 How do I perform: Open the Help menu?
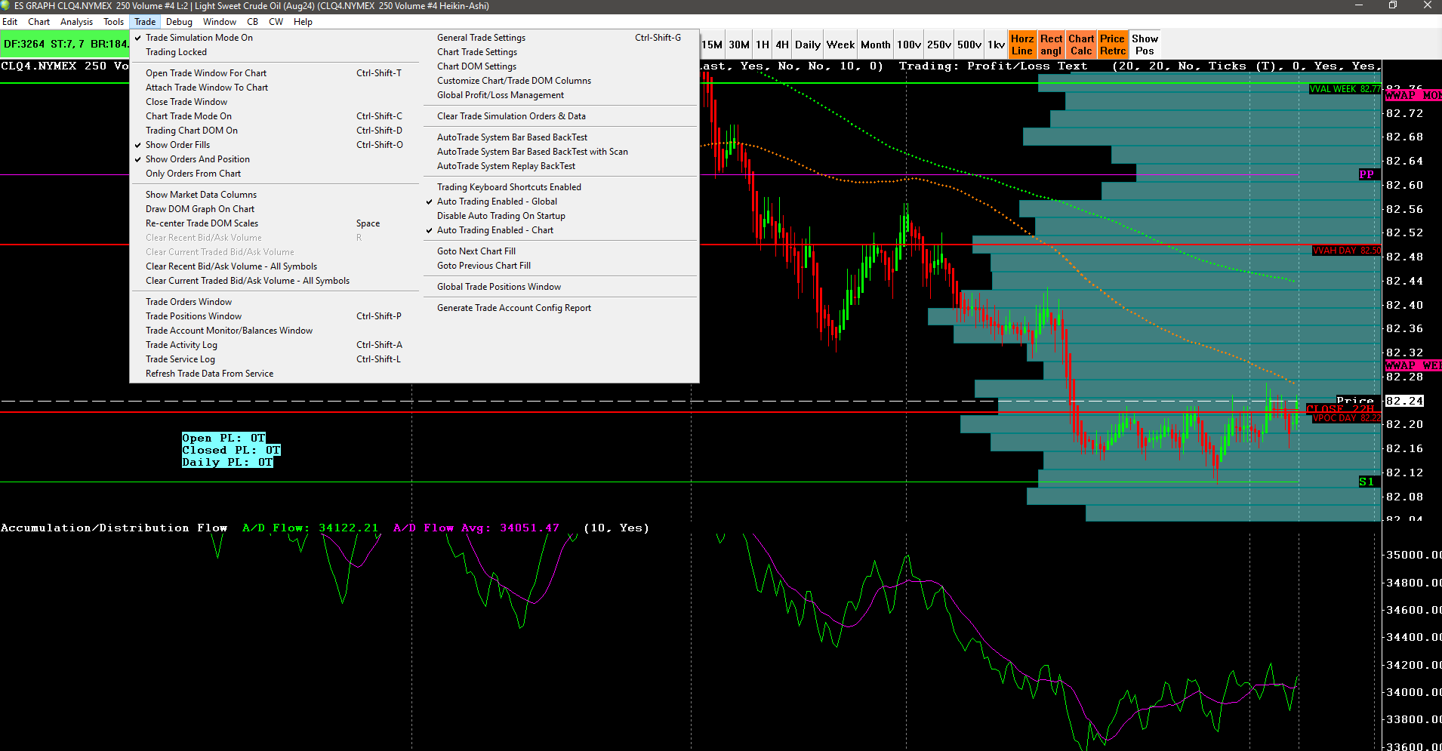tap(303, 22)
